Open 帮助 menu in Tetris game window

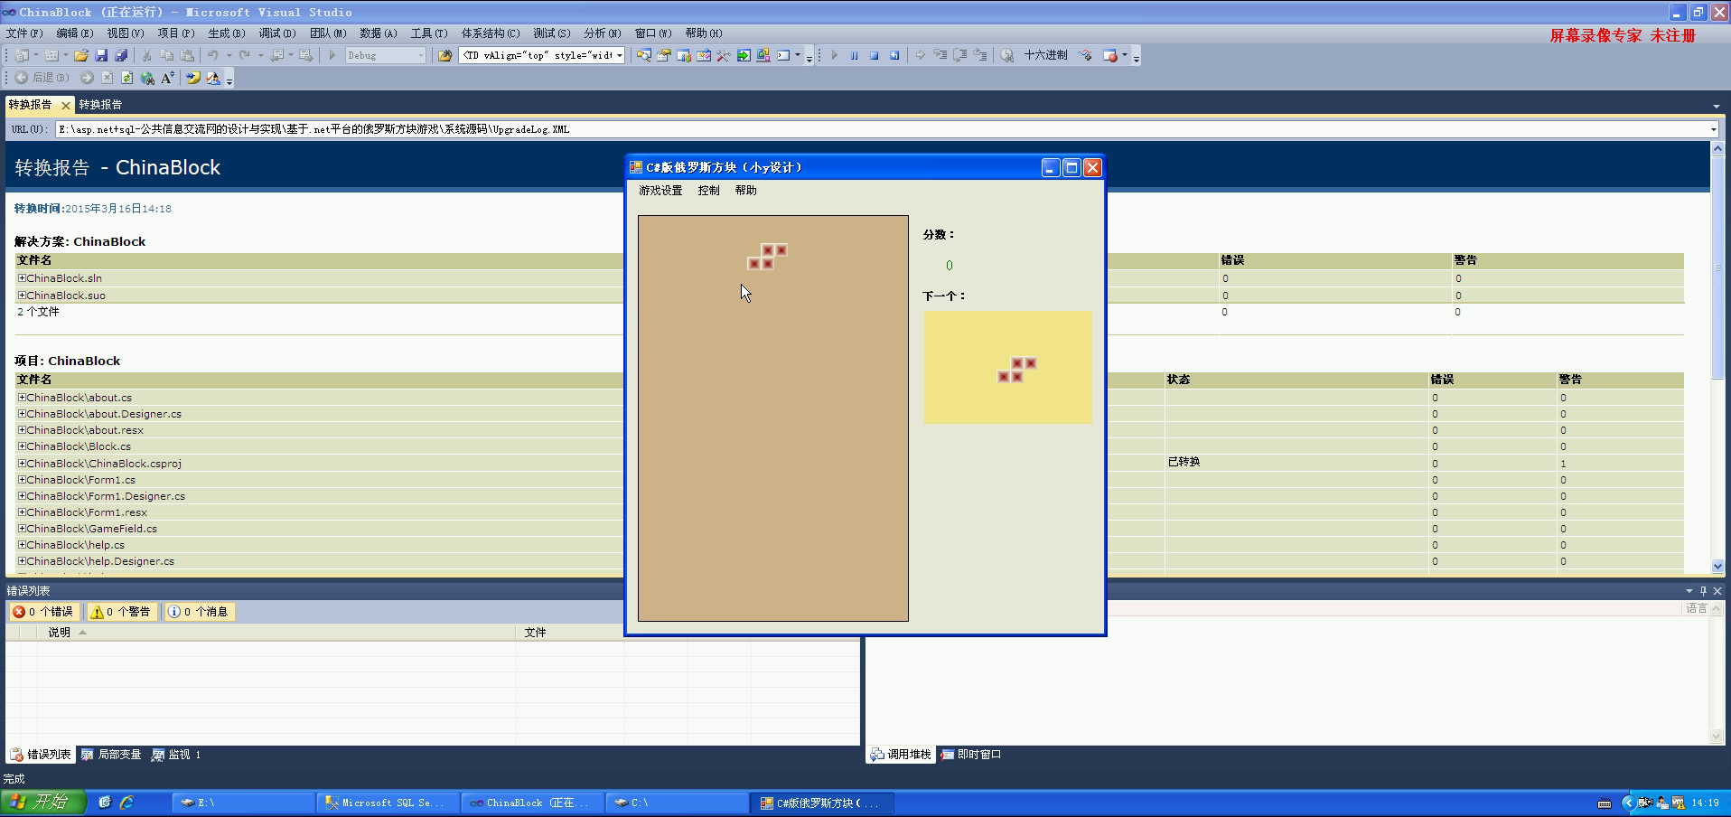(x=746, y=191)
